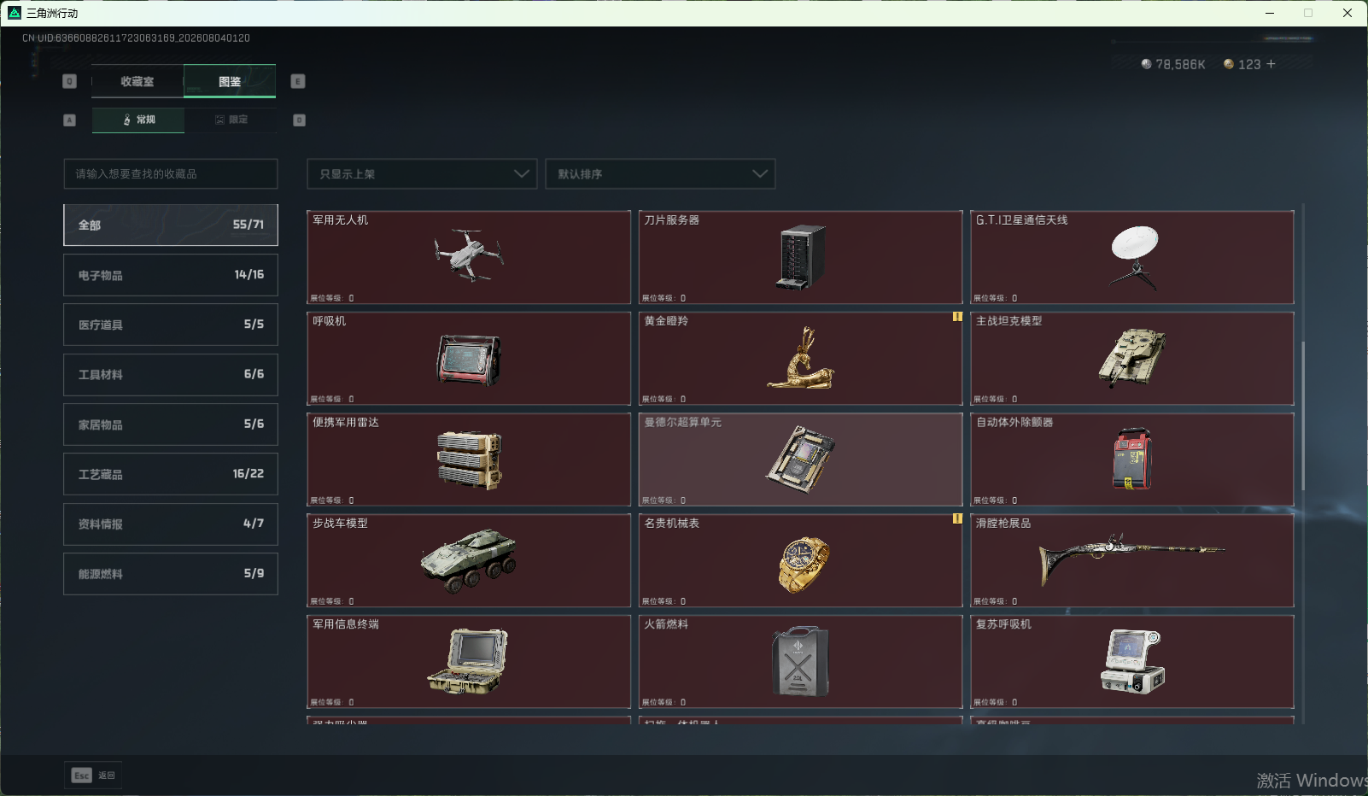
Task: Select the 刀片服务器 server item
Action: [x=800, y=257]
